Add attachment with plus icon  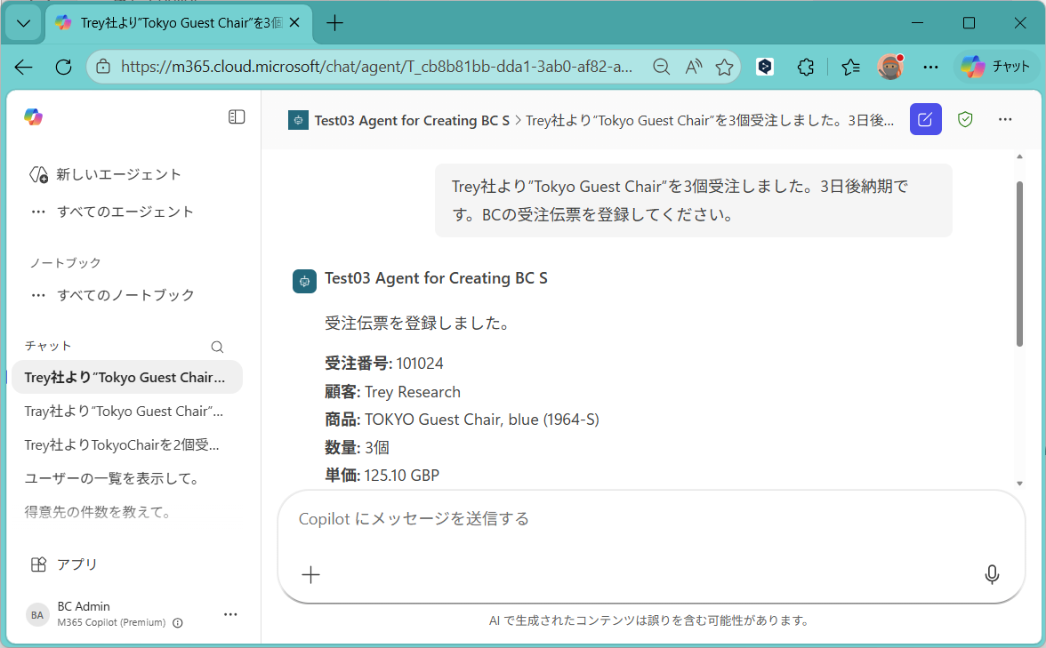(x=311, y=574)
